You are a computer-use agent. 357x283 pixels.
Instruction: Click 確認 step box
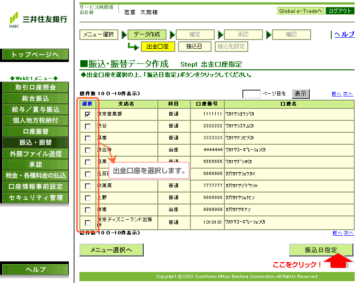tap(291, 34)
